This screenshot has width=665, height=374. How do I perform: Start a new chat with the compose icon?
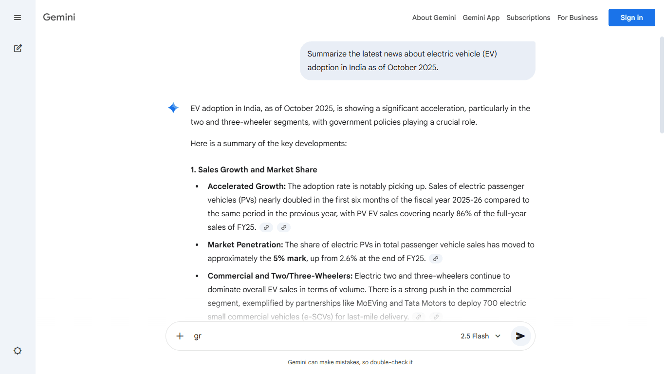[x=18, y=48]
